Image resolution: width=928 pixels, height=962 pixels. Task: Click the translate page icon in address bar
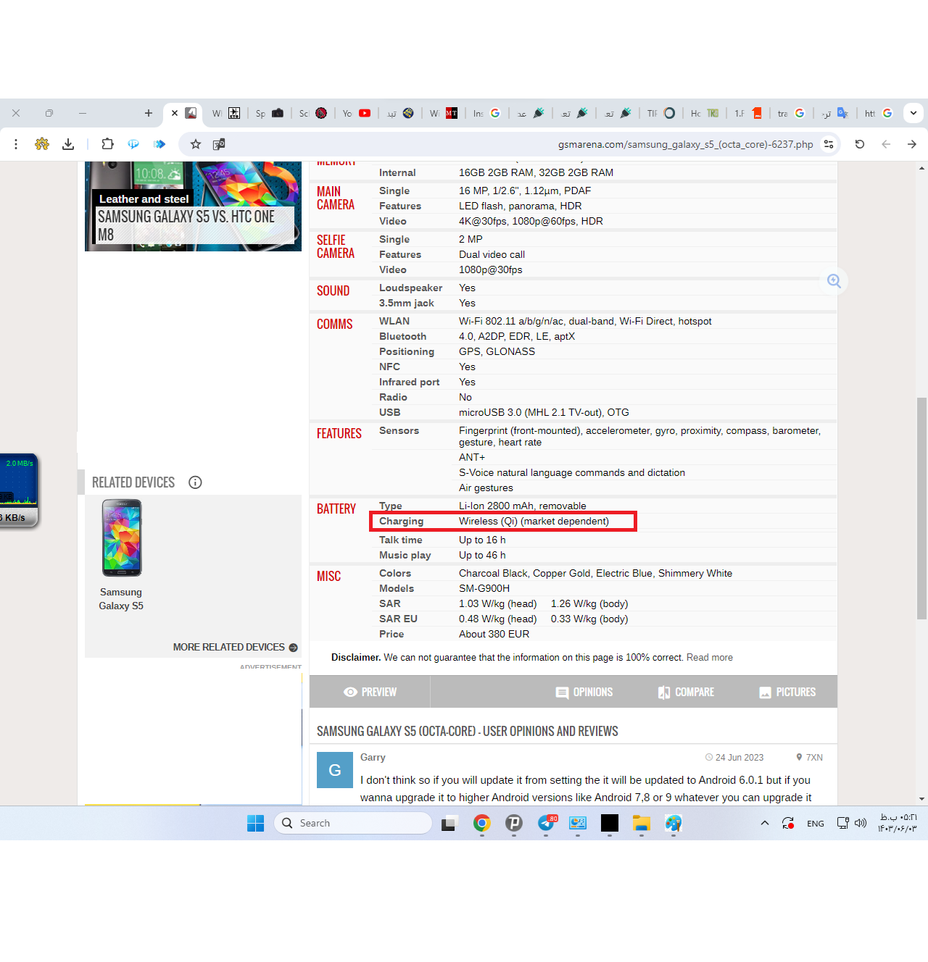(x=219, y=144)
